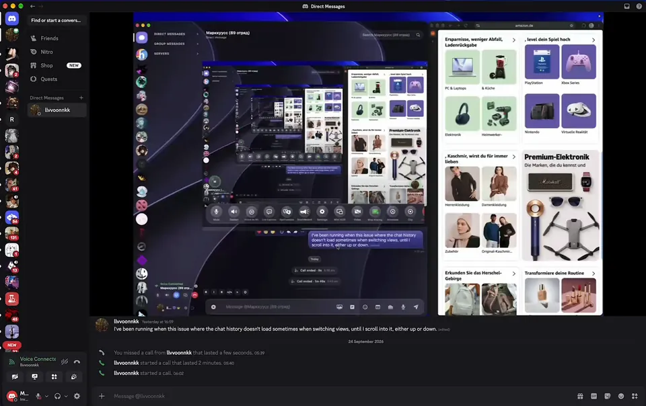The image size is (646, 406).
Task: Expand microphone input options arrow
Action: tap(46, 396)
